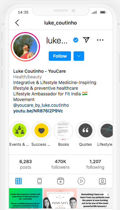Open the Events highlight icon
The height and width of the screenshot is (210, 120).
pyautogui.click(x=19, y=130)
